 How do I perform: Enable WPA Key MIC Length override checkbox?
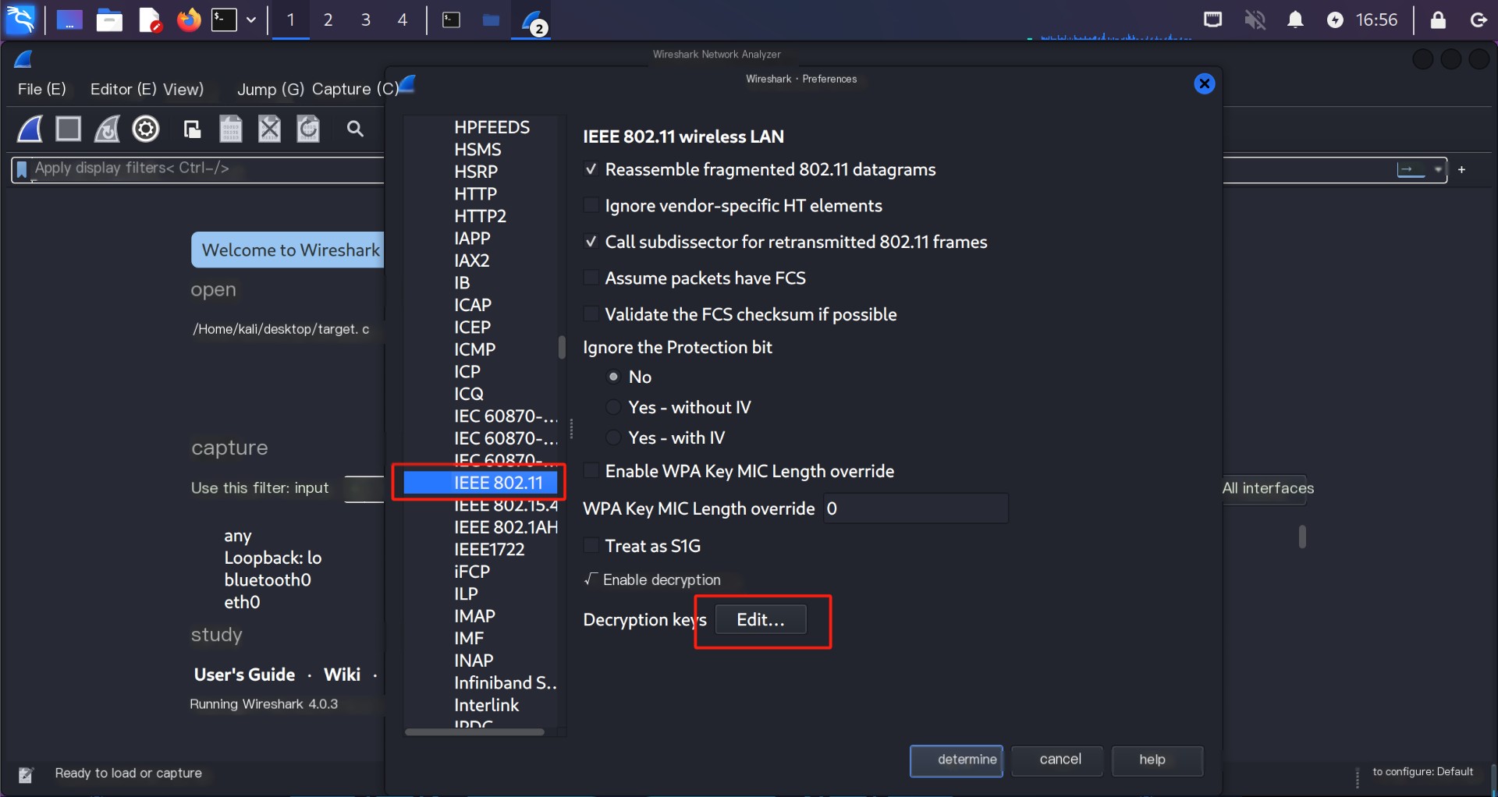[x=591, y=471]
